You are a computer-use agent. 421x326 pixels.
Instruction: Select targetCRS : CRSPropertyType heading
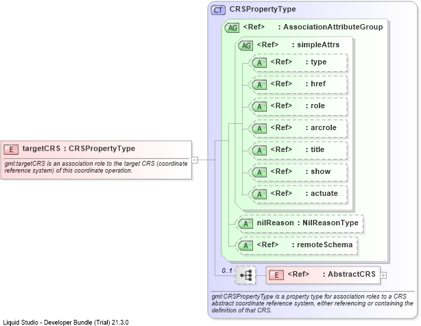(x=79, y=148)
